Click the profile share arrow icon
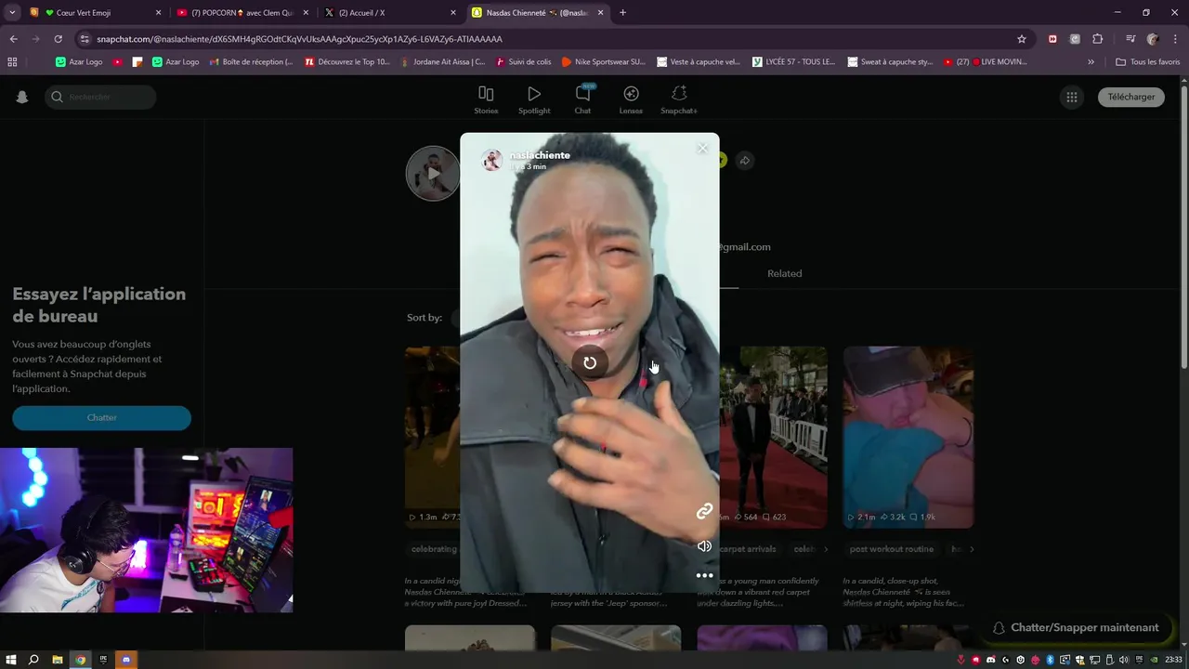This screenshot has width=1189, height=669. [744, 161]
